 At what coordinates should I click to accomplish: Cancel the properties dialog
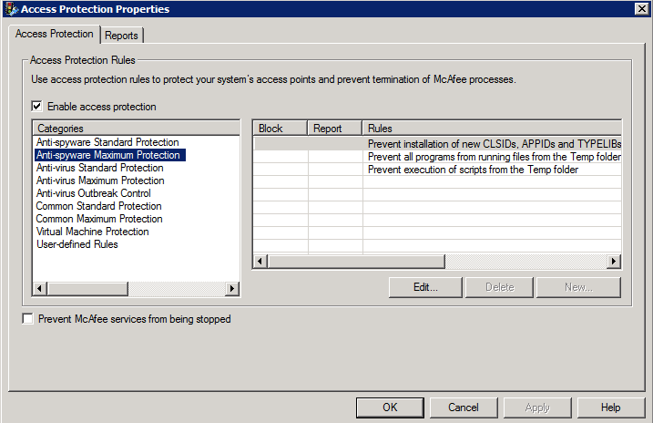tap(464, 408)
